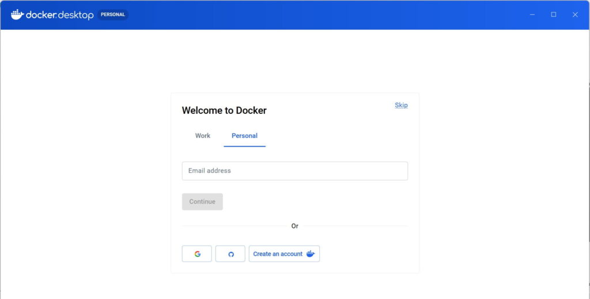The image size is (590, 299).
Task: Maximize the Docker Desktop window
Action: point(554,14)
